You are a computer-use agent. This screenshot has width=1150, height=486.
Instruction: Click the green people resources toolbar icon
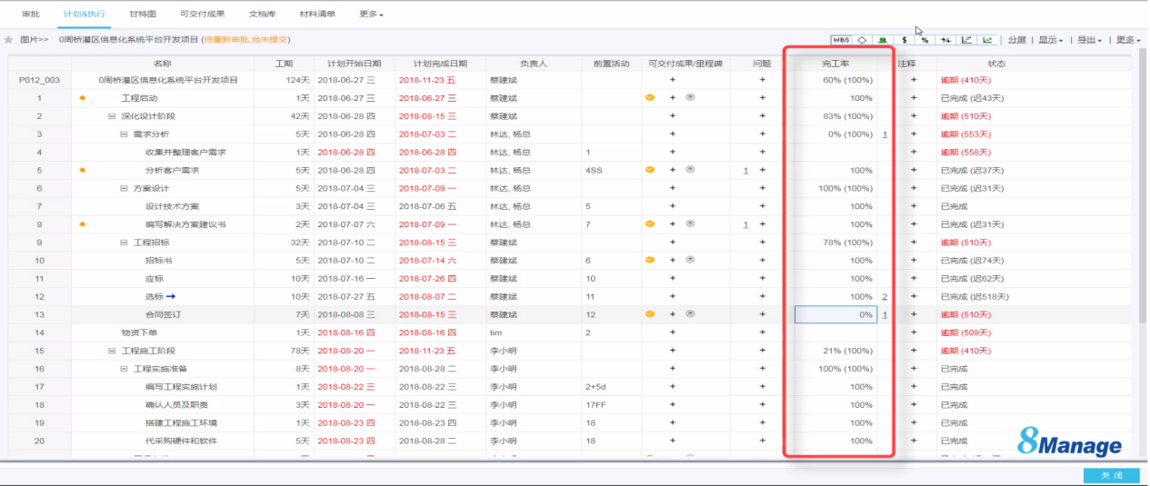pos(883,40)
